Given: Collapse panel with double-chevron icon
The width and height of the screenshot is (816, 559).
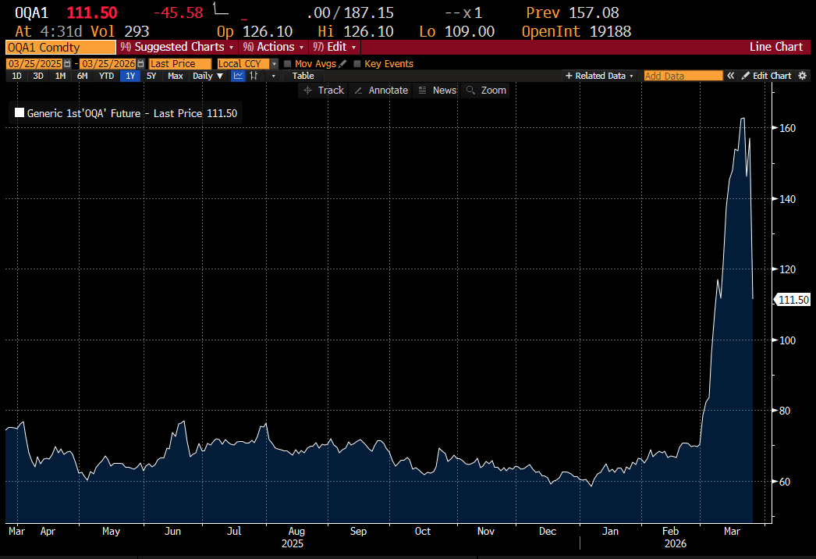Looking at the screenshot, I should click(x=731, y=76).
